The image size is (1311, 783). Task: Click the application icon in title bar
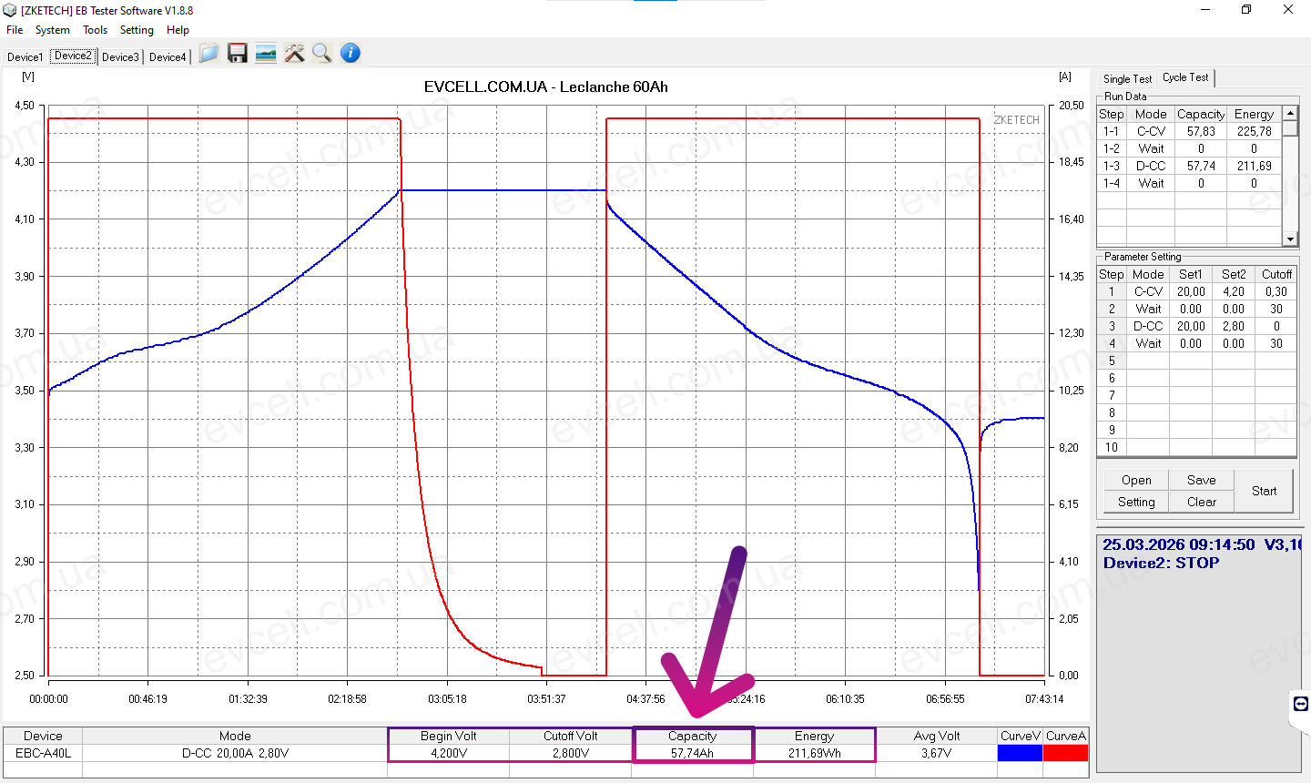click(10, 10)
